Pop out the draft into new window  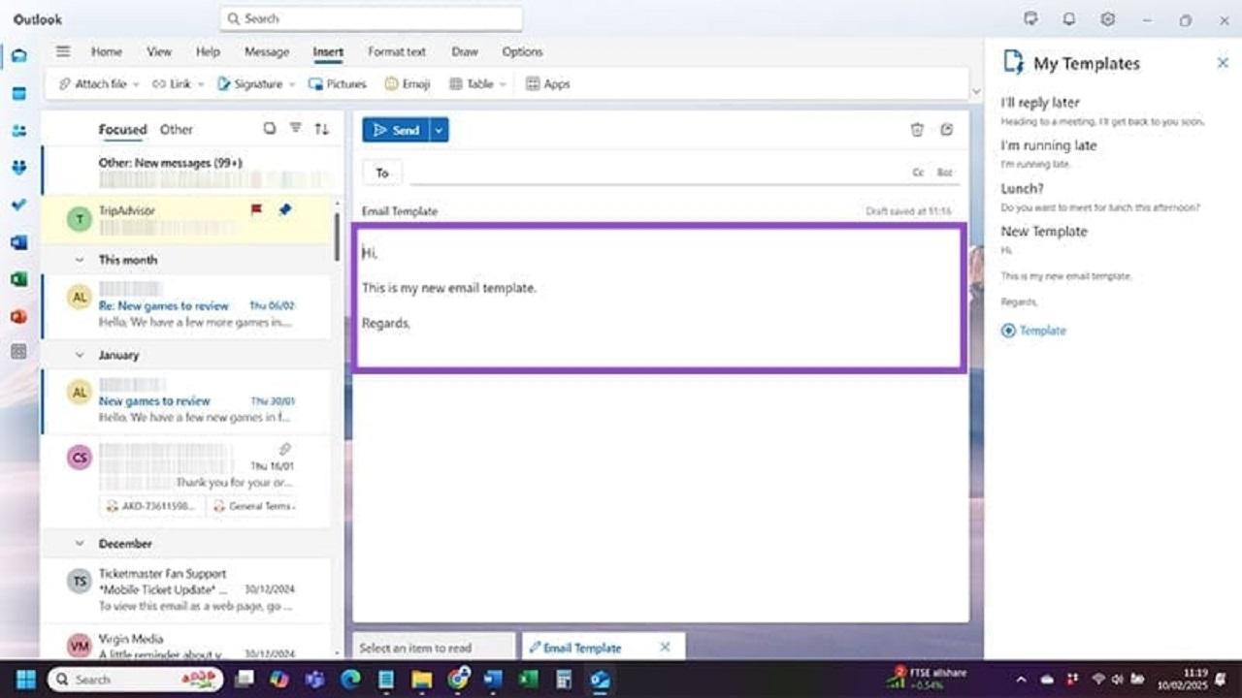947,130
